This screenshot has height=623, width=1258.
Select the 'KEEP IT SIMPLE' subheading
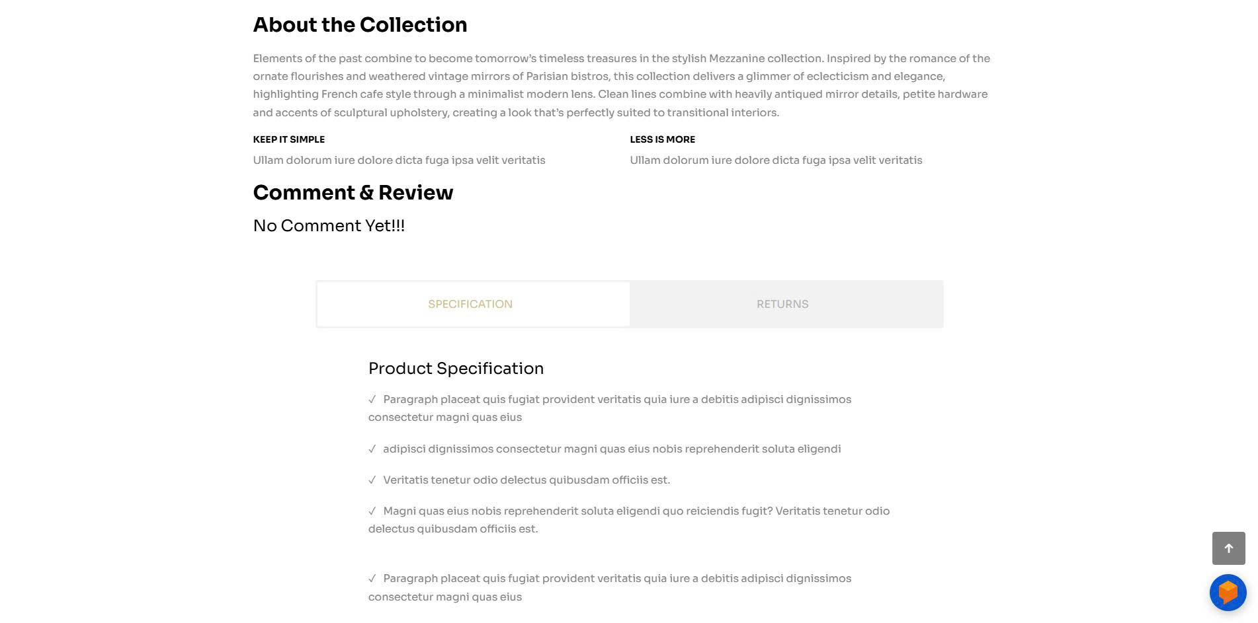coord(288,139)
